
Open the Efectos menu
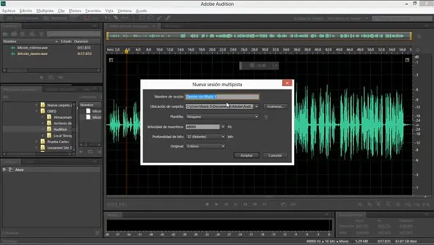[75, 10]
